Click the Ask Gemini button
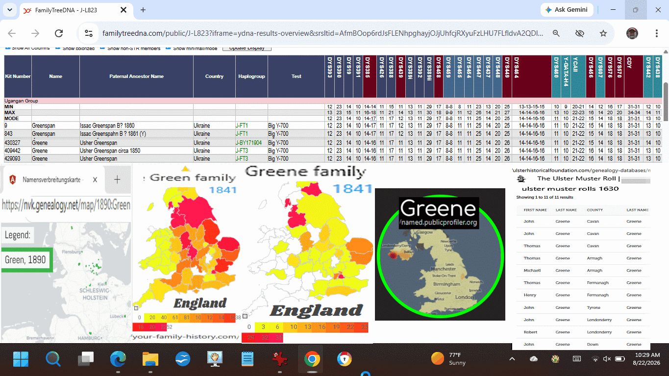The height and width of the screenshot is (376, 669). click(x=567, y=10)
